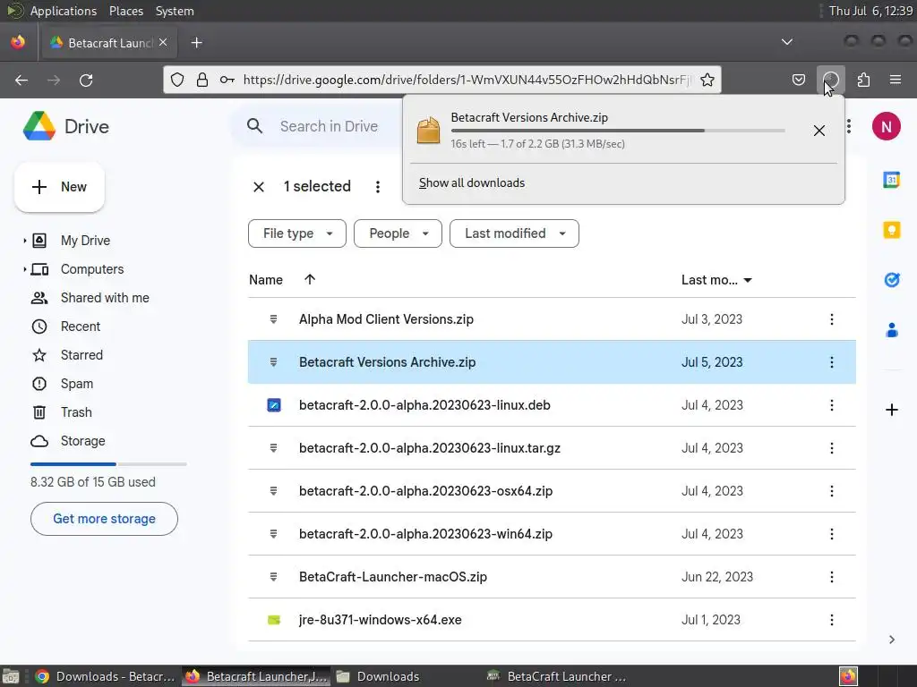Clear the current file selection
The height and width of the screenshot is (687, 917).
[x=259, y=187]
